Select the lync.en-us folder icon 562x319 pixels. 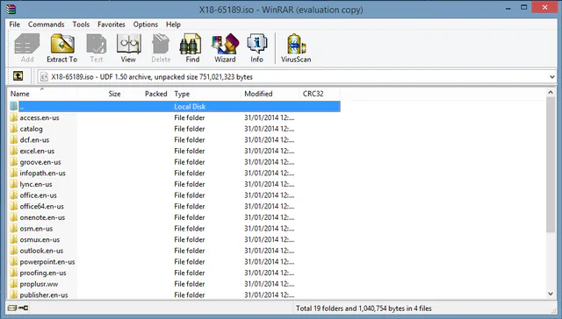tap(14, 184)
